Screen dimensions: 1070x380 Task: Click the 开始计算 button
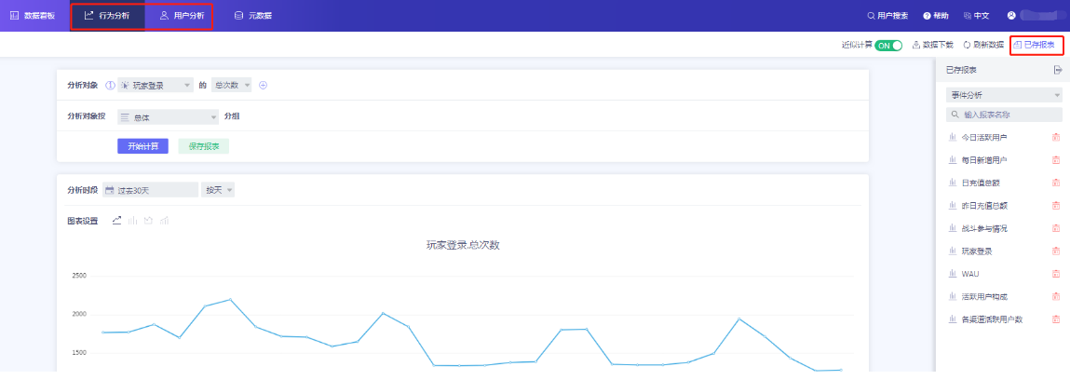point(142,146)
